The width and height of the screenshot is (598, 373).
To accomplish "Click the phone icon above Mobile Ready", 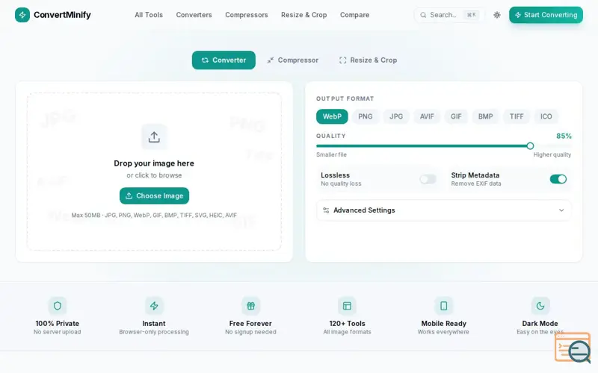I will pos(443,306).
